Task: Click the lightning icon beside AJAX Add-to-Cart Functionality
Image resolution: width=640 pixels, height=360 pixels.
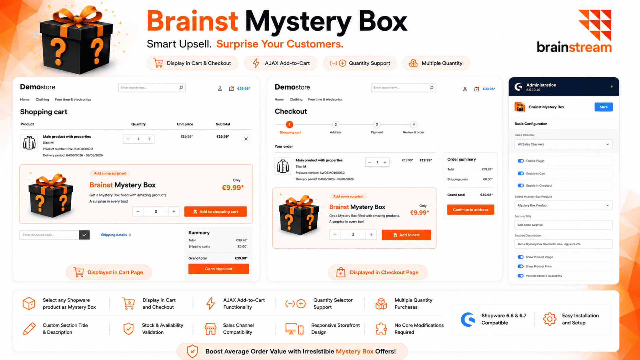Action: [210, 303]
